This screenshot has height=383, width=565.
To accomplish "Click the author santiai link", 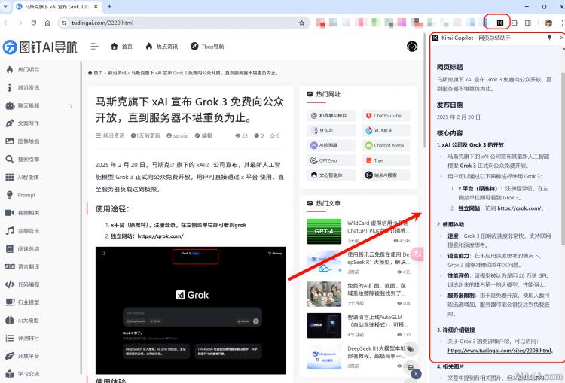I will tap(178, 135).
